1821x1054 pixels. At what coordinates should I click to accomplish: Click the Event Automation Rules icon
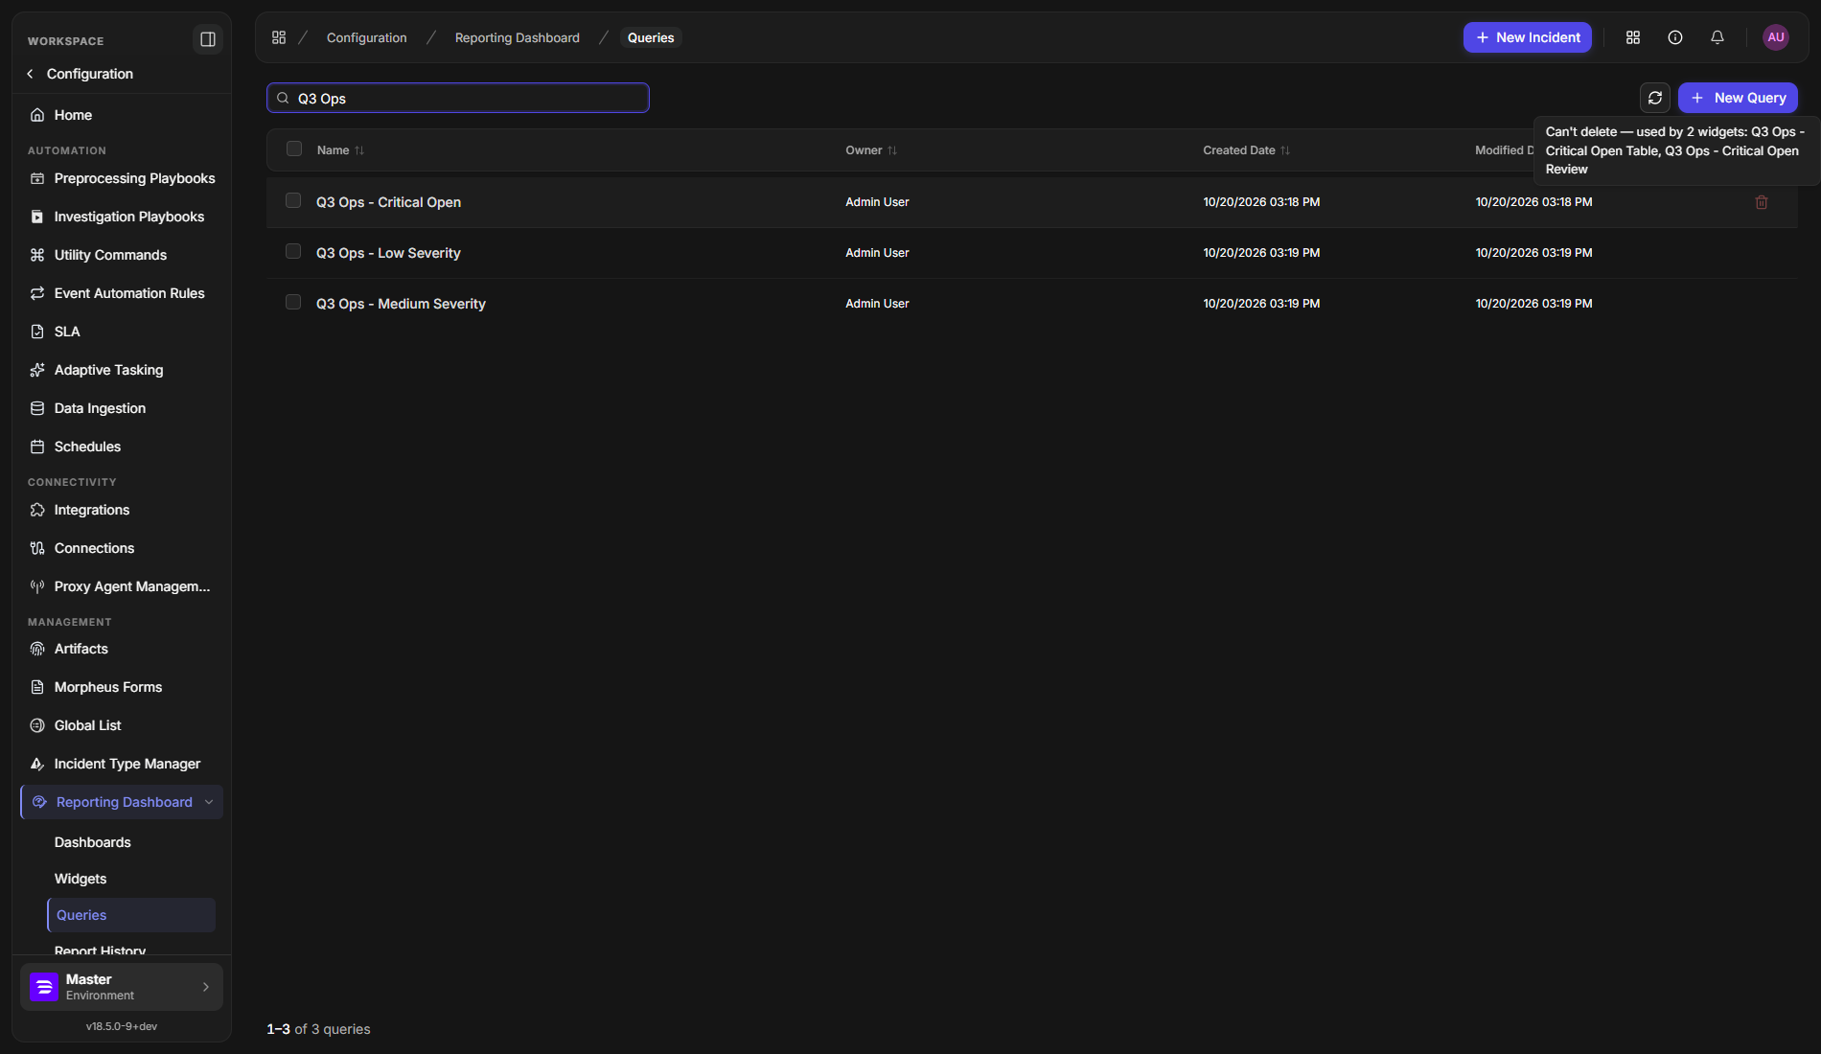point(37,293)
